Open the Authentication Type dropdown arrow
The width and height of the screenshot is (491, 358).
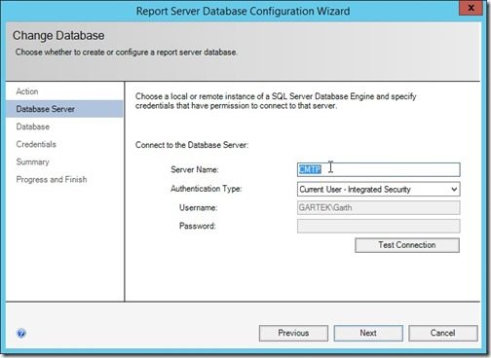tap(454, 189)
